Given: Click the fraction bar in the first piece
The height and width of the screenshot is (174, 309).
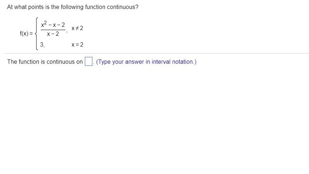Looking at the screenshot, I should pos(53,30).
